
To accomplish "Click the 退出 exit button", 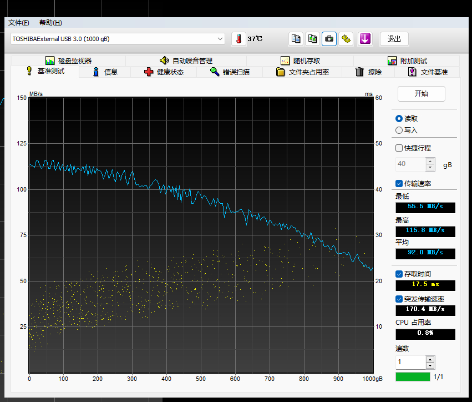I will click(x=394, y=39).
